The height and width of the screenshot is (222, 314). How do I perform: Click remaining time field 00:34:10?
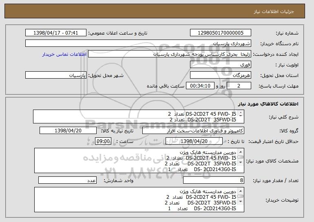point(200,86)
